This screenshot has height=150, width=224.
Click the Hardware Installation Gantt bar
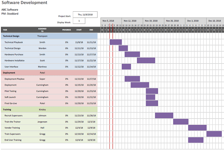point(146,60)
